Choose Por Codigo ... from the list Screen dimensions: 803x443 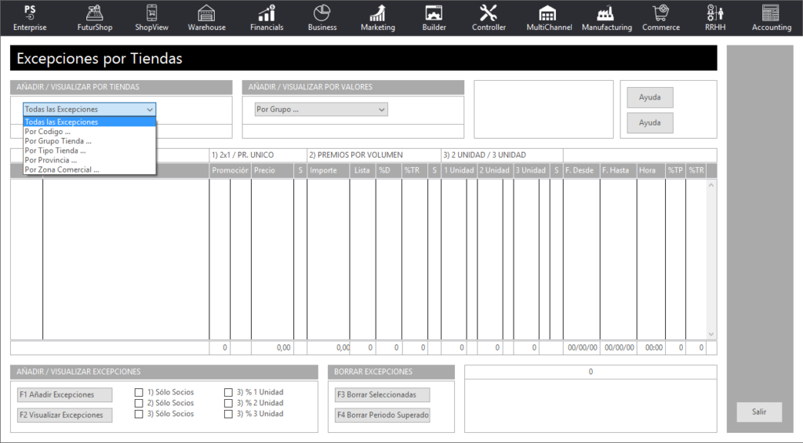pyautogui.click(x=89, y=132)
